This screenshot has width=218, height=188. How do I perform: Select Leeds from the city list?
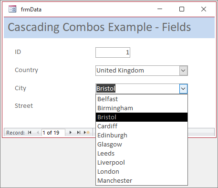tap(142, 154)
